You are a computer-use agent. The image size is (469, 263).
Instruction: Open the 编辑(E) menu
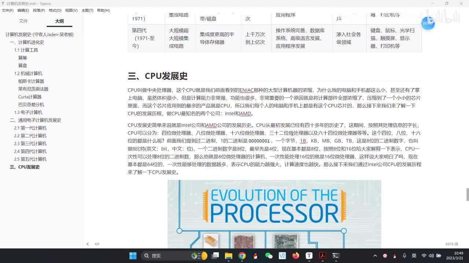click(23, 10)
